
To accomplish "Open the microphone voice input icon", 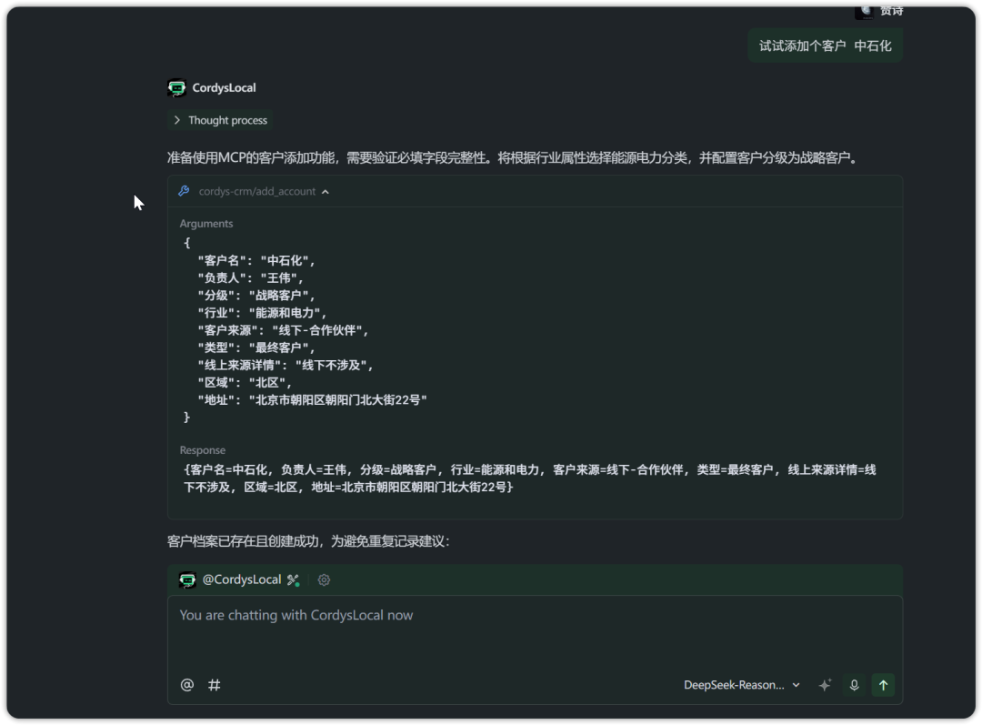I will [854, 684].
